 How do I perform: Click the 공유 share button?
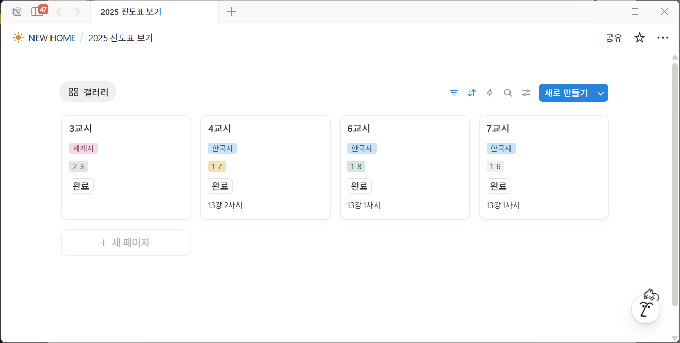point(614,38)
